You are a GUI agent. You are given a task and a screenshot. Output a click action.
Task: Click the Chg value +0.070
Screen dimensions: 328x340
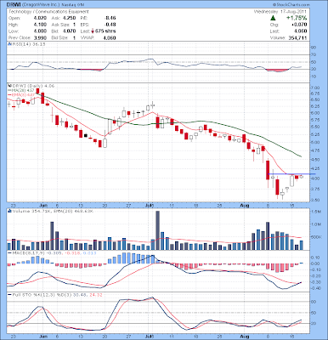point(299,25)
